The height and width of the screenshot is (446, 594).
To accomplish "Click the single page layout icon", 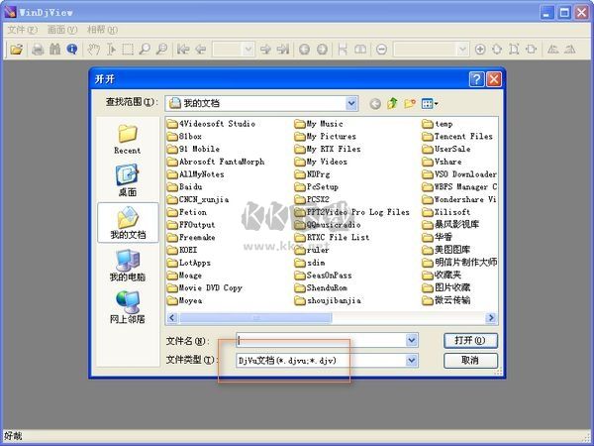I will pyautogui.click(x=343, y=50).
